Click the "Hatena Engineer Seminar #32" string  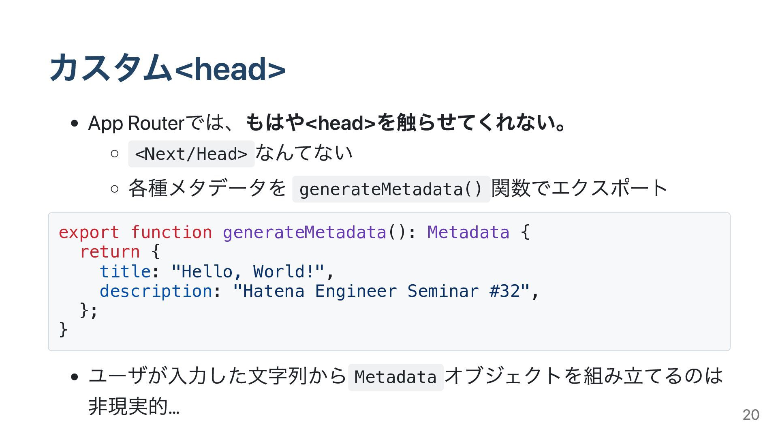coord(381,291)
